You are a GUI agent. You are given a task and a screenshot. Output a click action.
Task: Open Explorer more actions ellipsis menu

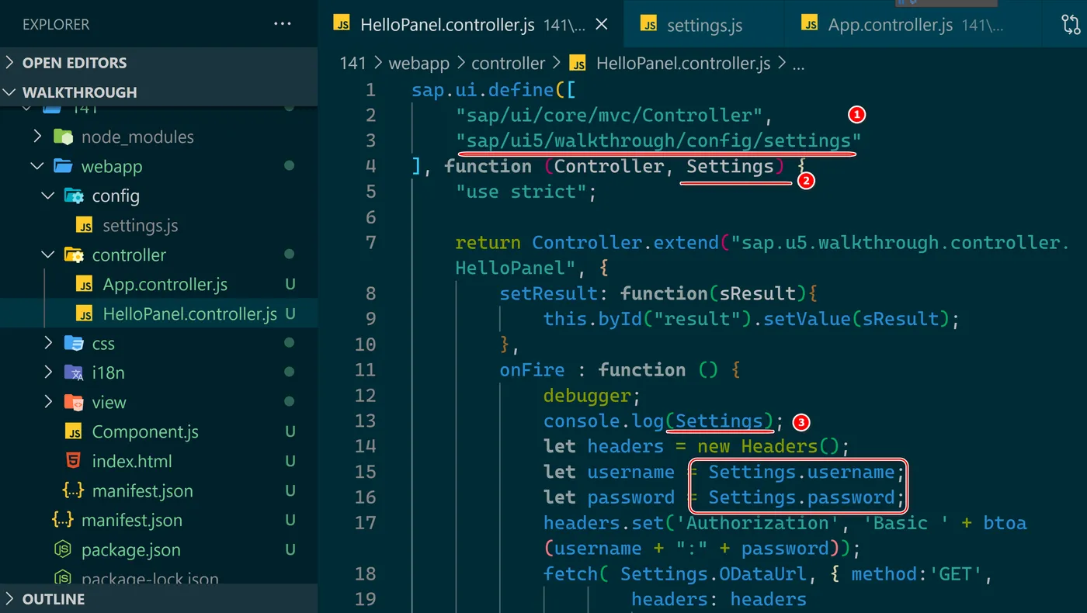pos(283,25)
